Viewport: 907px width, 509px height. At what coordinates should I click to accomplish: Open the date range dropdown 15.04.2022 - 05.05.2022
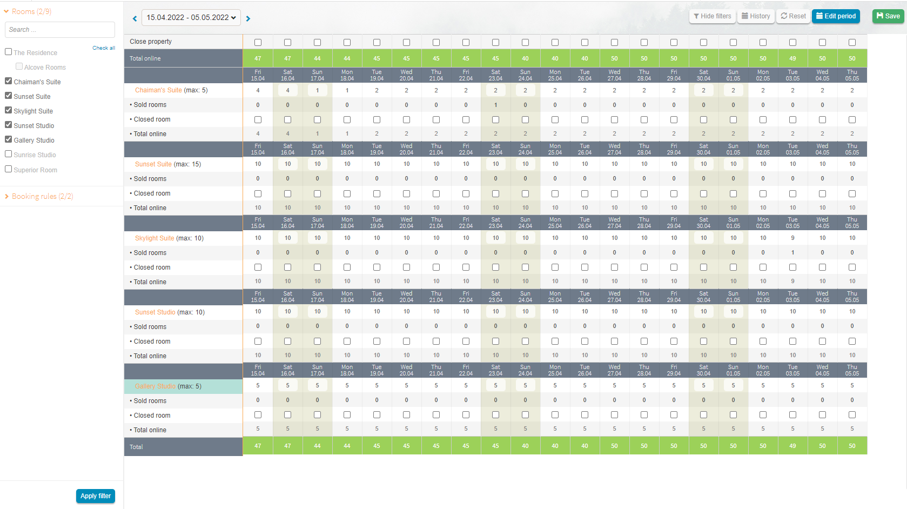[191, 18]
